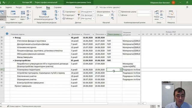The width and height of the screenshot is (192, 108).
Task: Open the Отчет ribbon tab
Action: point(29,7)
